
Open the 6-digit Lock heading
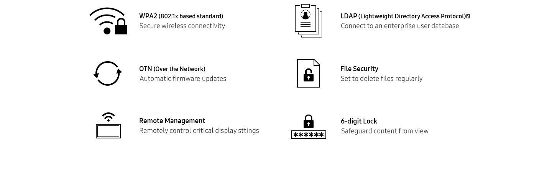coord(359,121)
